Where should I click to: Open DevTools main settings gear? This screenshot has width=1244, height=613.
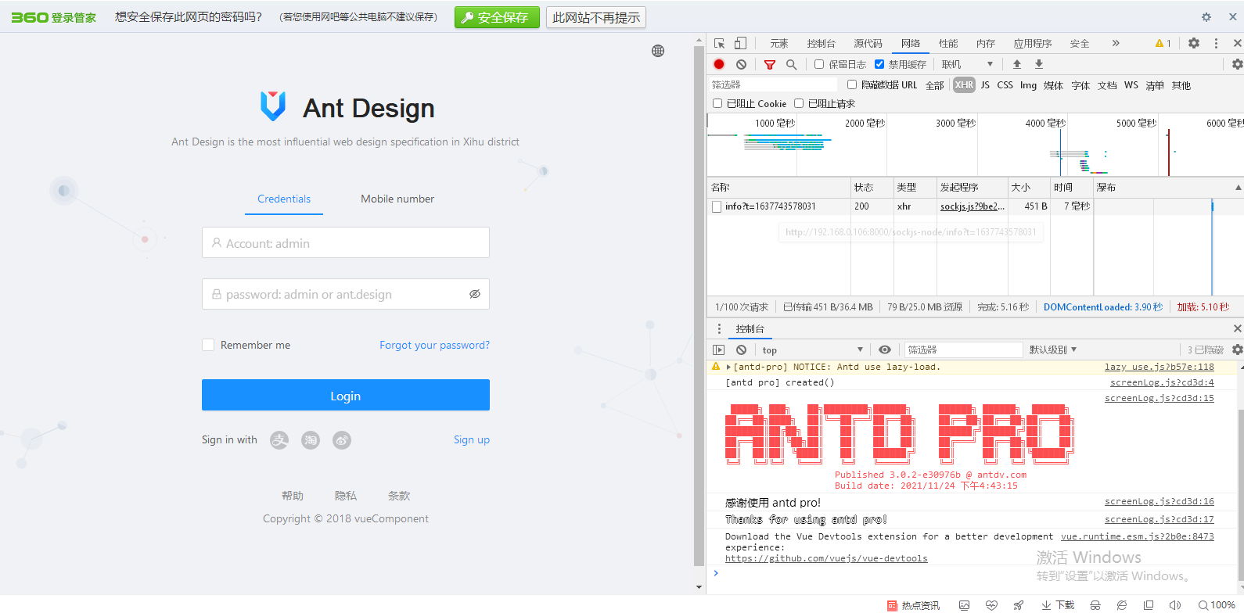pos(1194,43)
